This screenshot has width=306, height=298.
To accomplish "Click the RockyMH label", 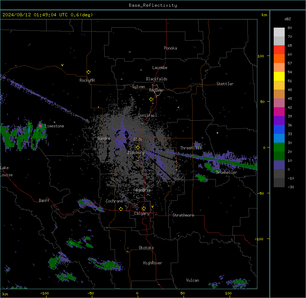I will tap(87, 80).
